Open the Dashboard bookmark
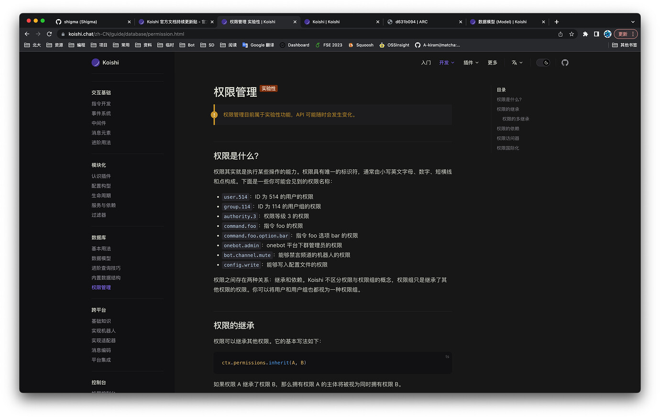 294,44
